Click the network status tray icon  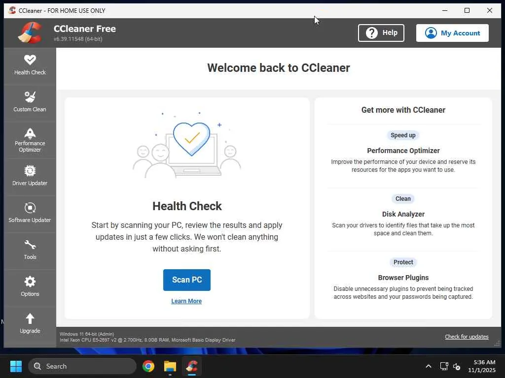tap(444, 366)
